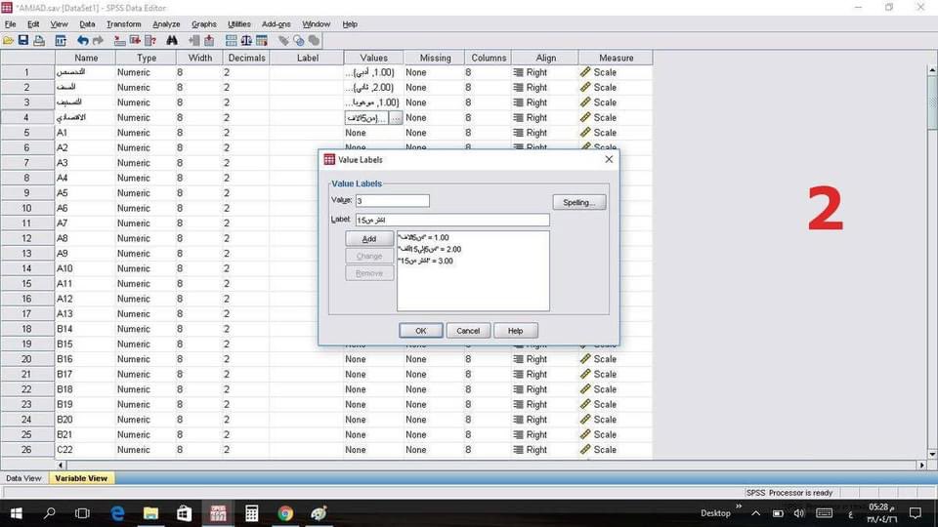The height and width of the screenshot is (527, 938).
Task: Open the Data menu
Action: (x=87, y=23)
